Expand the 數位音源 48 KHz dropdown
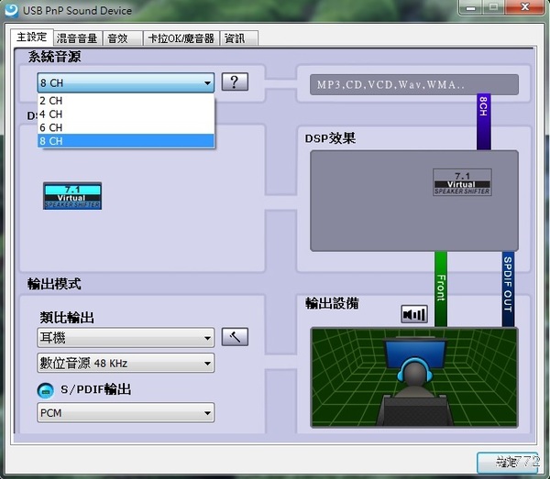550x479 pixels. click(126, 364)
